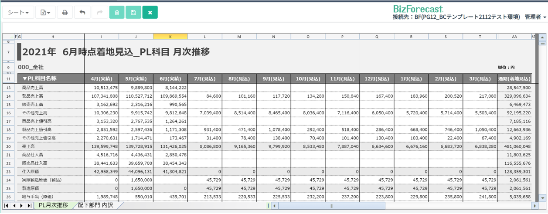Viewport: 548px width, 214px height.
Task: Click the floppy disk save icon
Action: (133, 13)
